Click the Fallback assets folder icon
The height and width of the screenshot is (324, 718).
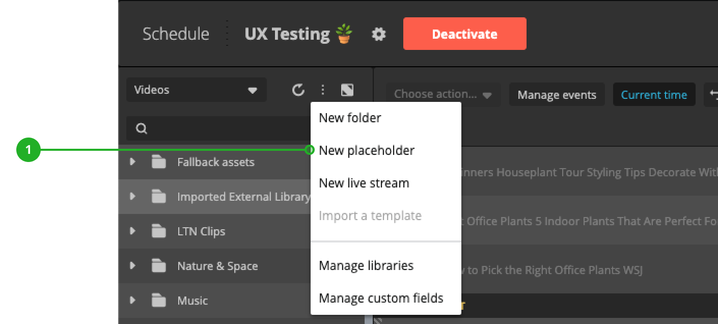[159, 163]
